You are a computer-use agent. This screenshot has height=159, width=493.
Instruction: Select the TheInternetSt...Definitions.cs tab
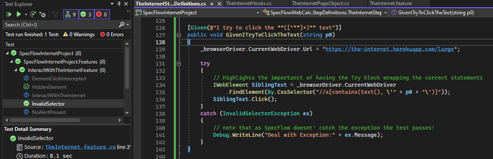170,3
